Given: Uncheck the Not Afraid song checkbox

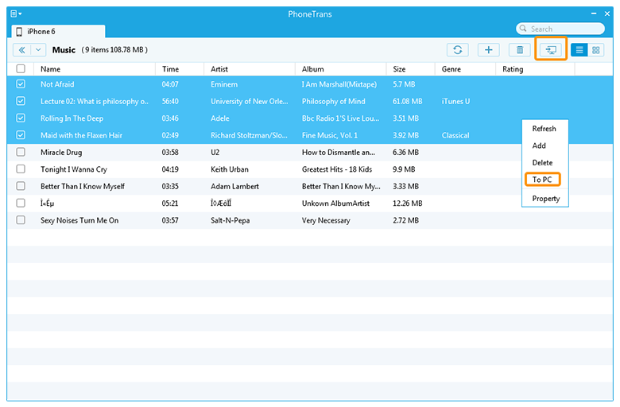Looking at the screenshot, I should click(21, 84).
